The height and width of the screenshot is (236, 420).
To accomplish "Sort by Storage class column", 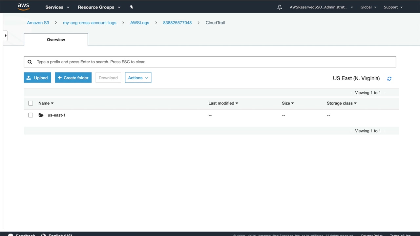I will coord(342,103).
